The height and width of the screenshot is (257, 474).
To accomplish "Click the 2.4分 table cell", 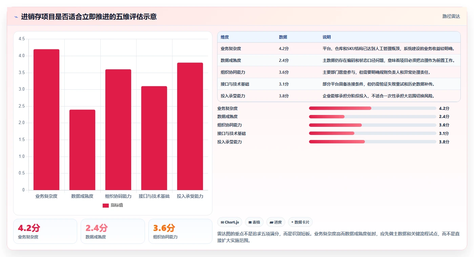I will pyautogui.click(x=284, y=61).
